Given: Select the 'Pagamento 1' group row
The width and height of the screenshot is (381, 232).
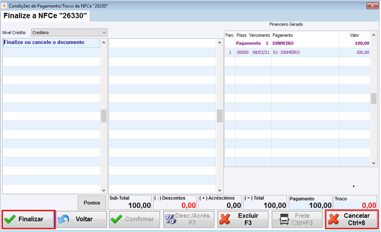Looking at the screenshot, I should 297,43.
